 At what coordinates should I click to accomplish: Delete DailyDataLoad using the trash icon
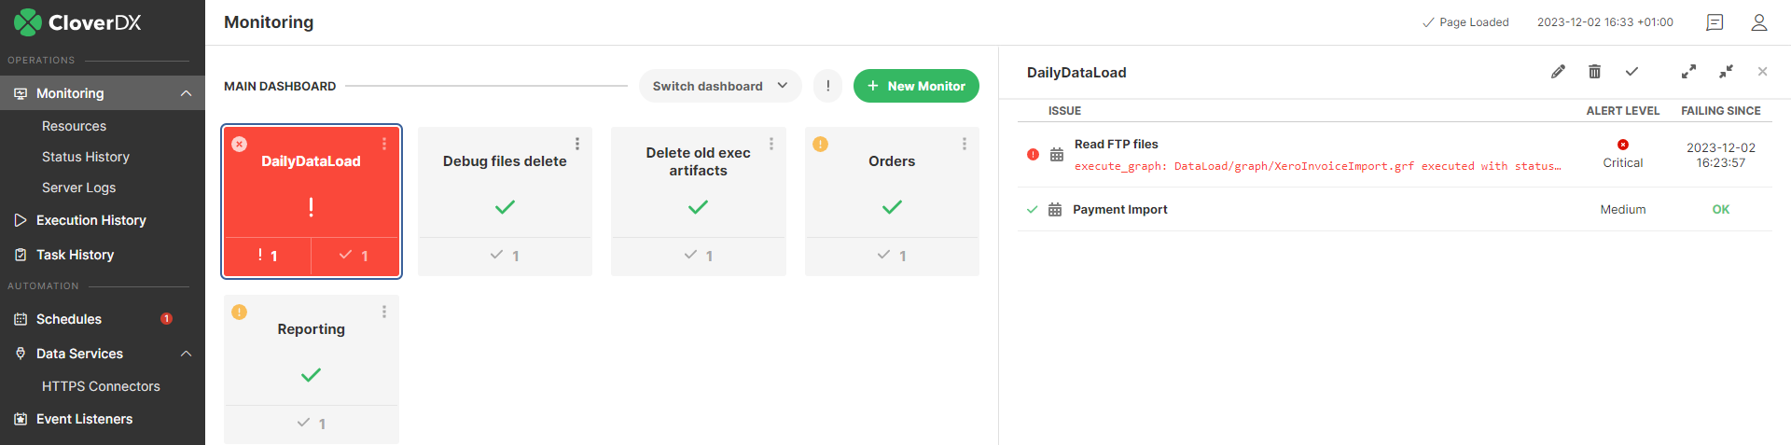click(x=1595, y=72)
